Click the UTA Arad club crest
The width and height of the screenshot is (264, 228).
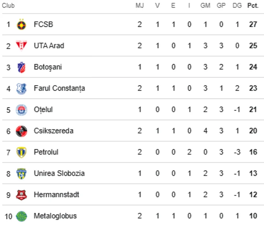(21, 46)
